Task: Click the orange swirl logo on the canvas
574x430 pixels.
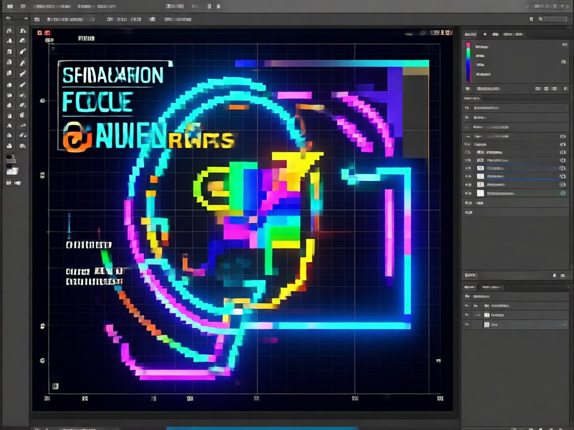Action: point(77,137)
